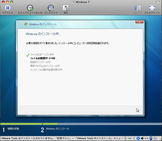Click the Rollback (ロールバック) icon
The image size is (162, 141).
coord(50,8)
